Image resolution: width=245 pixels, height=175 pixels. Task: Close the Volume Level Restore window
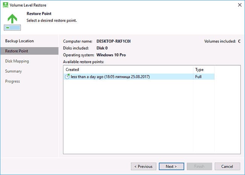[x=240, y=5]
